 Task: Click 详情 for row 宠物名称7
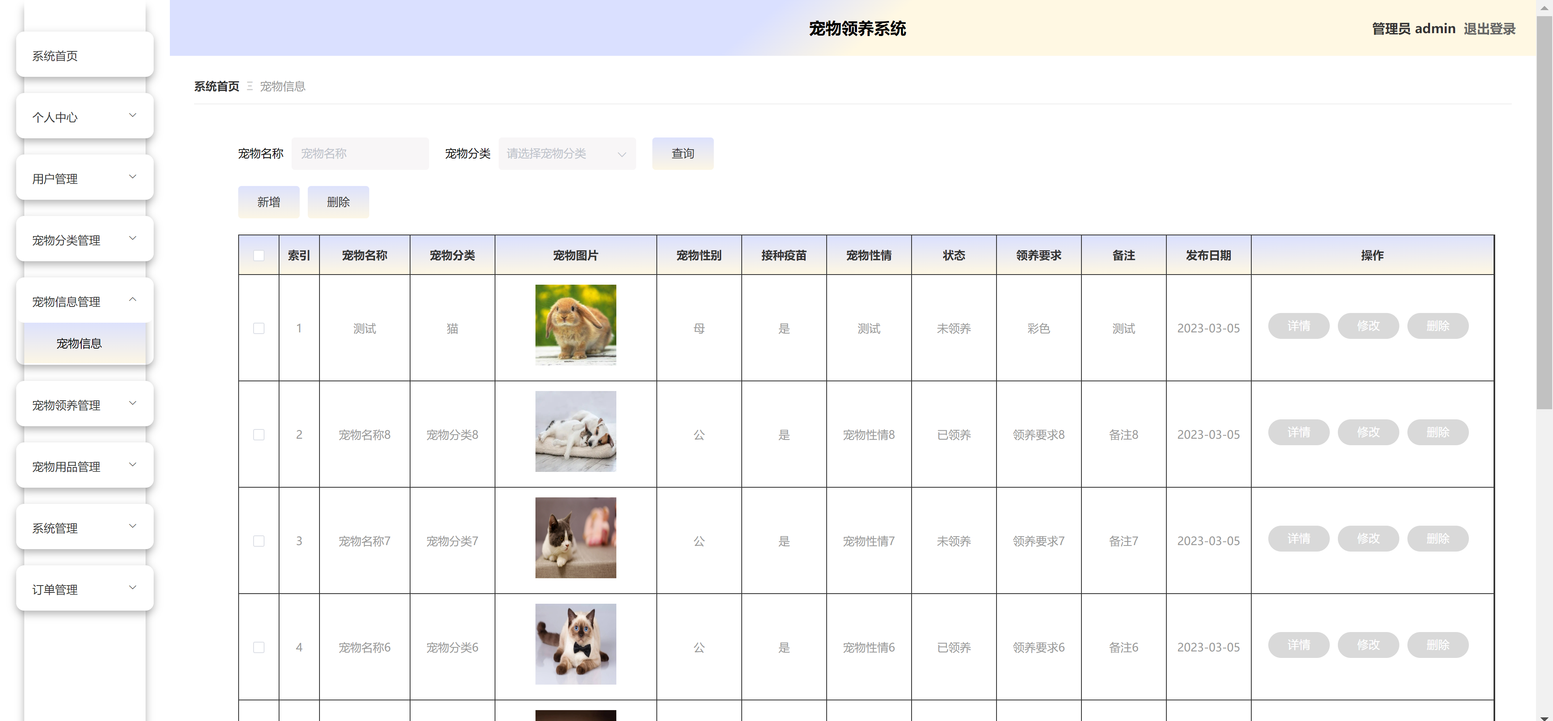[1299, 538]
